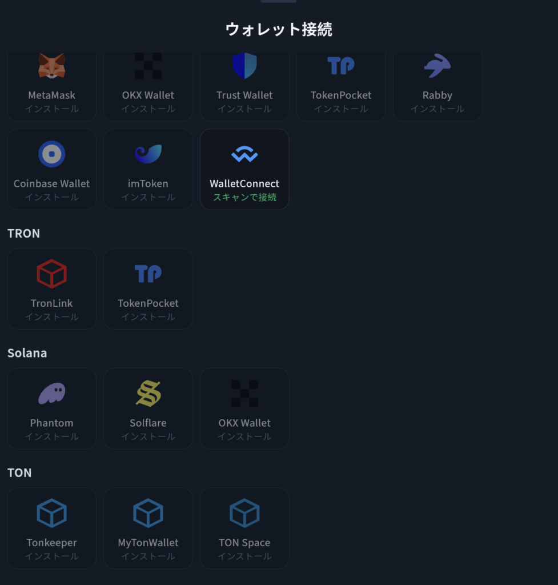Screen dimensions: 558x585
Task: Click the ウォレット接続 title
Action: [x=279, y=29]
